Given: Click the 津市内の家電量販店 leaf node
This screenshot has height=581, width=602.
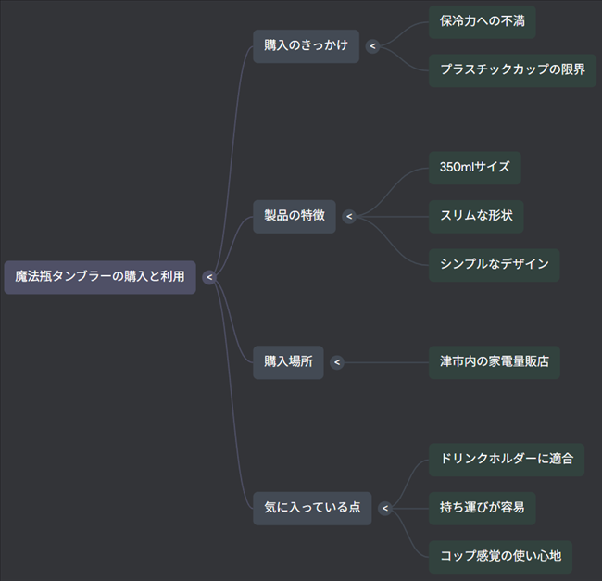Looking at the screenshot, I should [x=494, y=362].
